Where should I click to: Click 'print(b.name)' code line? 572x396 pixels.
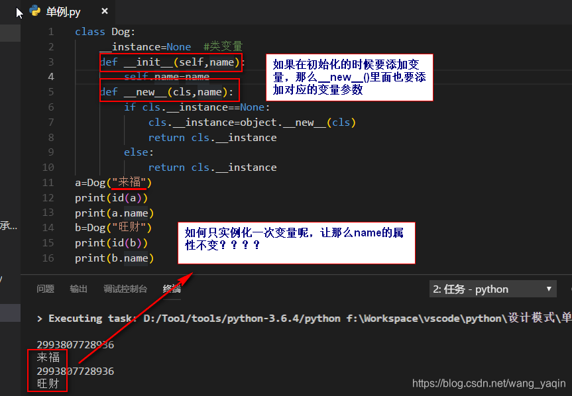pos(114,258)
